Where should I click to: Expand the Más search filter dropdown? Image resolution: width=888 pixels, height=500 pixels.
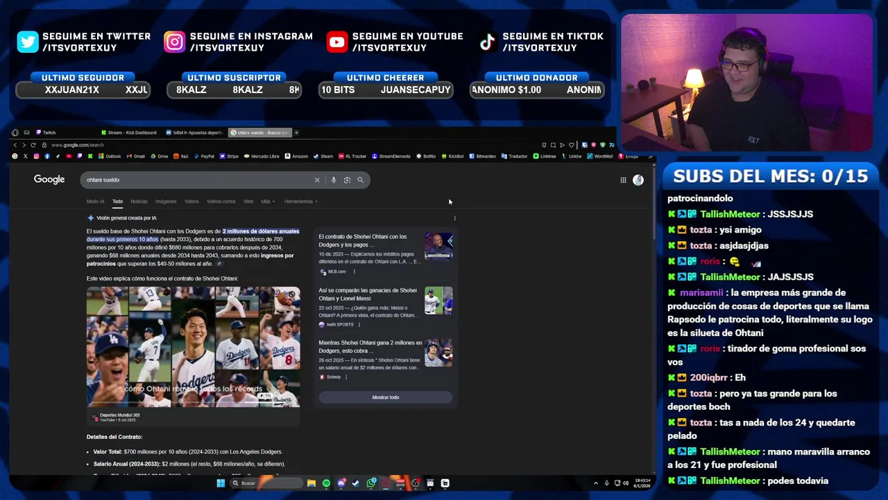tap(268, 201)
